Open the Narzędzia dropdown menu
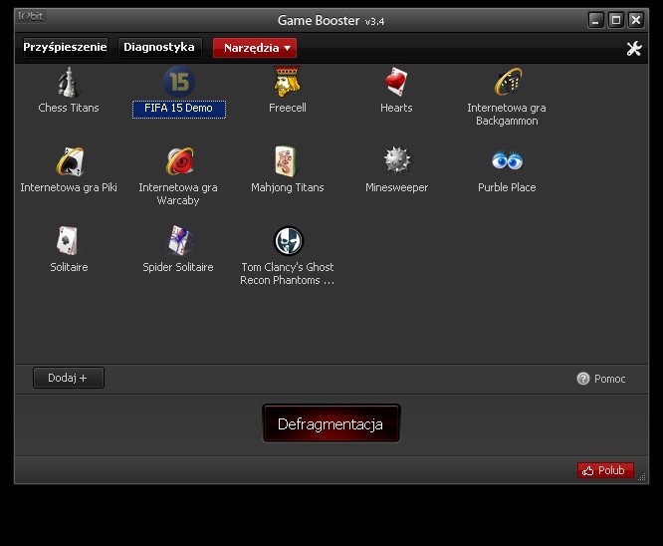 tap(255, 48)
